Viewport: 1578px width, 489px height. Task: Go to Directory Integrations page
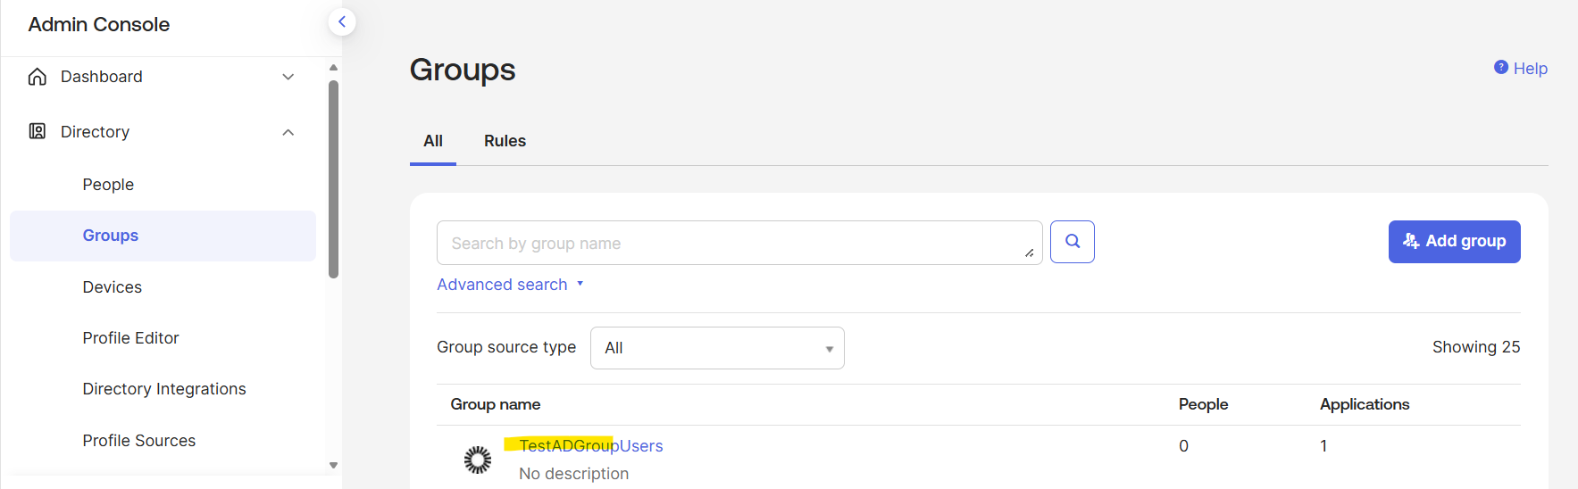pos(164,389)
